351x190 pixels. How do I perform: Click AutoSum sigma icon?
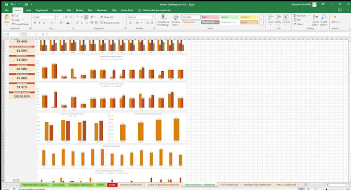pos(295,15)
